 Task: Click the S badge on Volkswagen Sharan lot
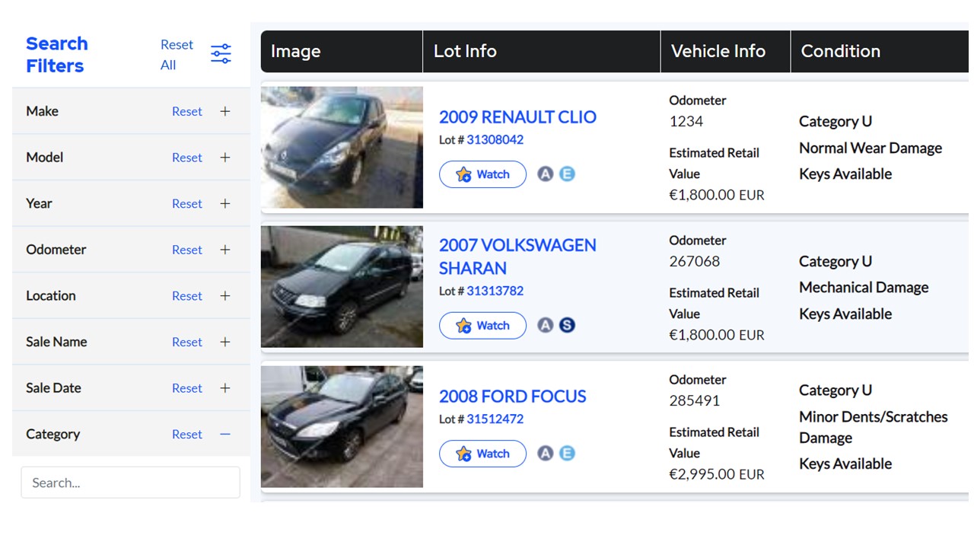[567, 326]
